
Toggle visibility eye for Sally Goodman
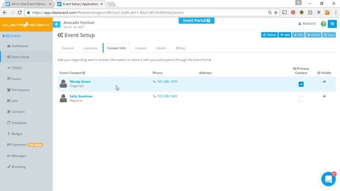324,96
